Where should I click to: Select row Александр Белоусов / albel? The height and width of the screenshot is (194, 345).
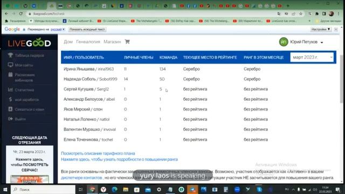click(x=198, y=99)
